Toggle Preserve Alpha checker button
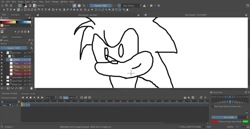250x129 pixels. point(79,6)
